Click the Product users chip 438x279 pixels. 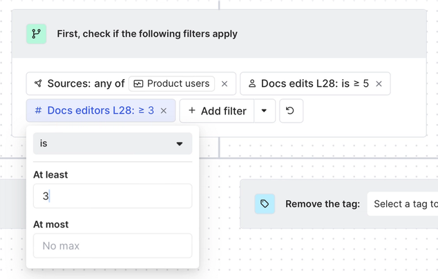pyautogui.click(x=172, y=83)
